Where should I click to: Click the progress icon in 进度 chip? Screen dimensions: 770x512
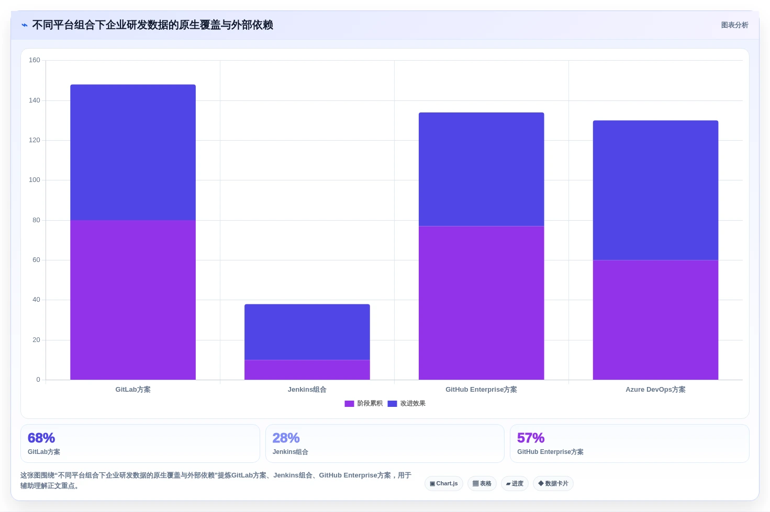(x=508, y=484)
